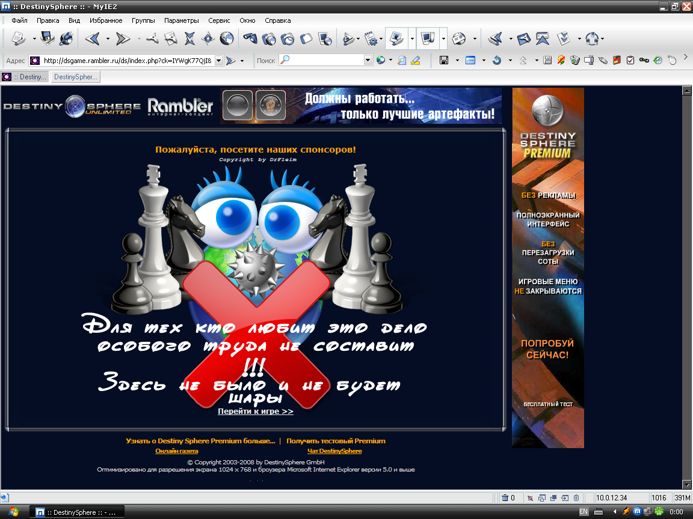Click the Получить тестовый Premium link
This screenshot has height=519, width=693.
tap(336, 441)
